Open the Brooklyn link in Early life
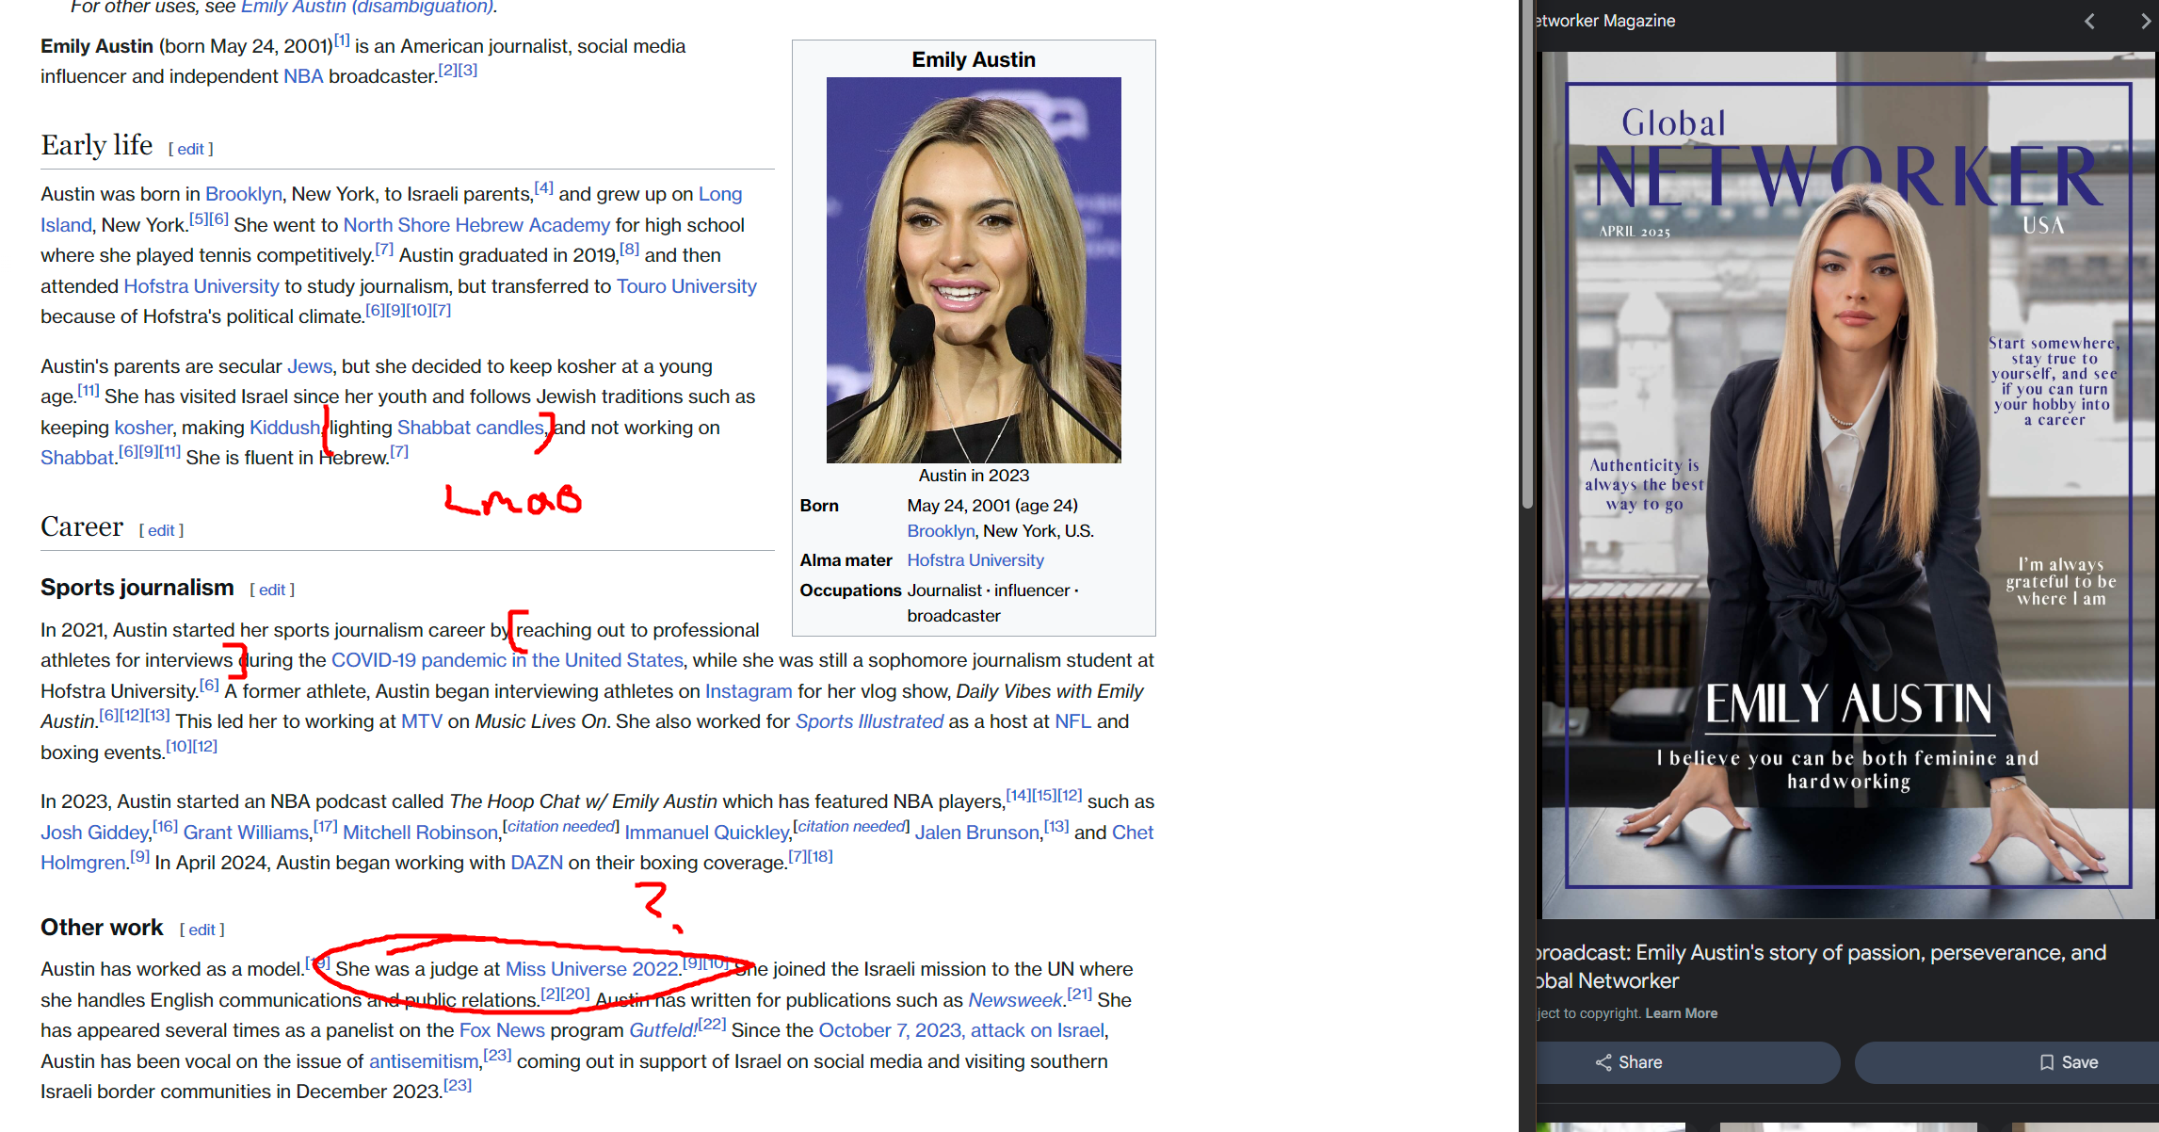This screenshot has height=1132, width=2159. click(x=244, y=194)
